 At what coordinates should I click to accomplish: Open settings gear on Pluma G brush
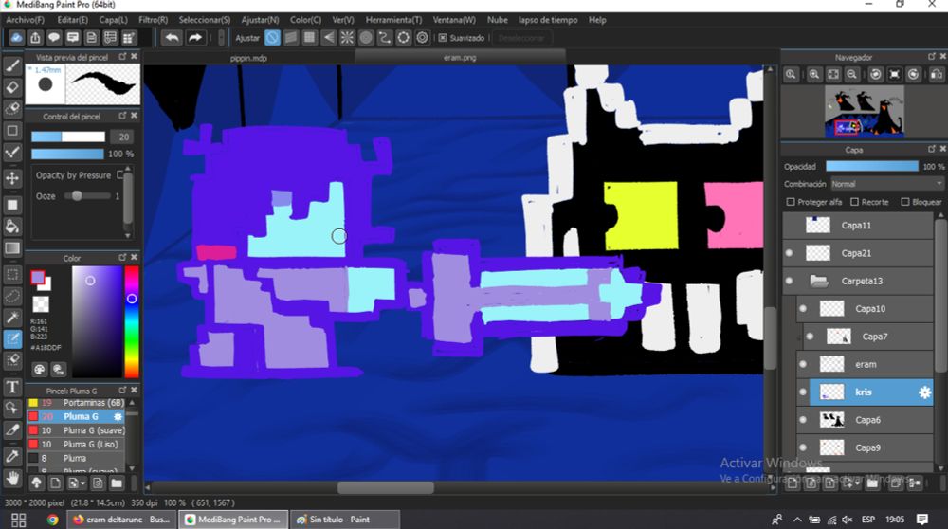click(118, 416)
